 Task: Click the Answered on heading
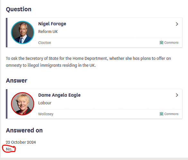24,130
